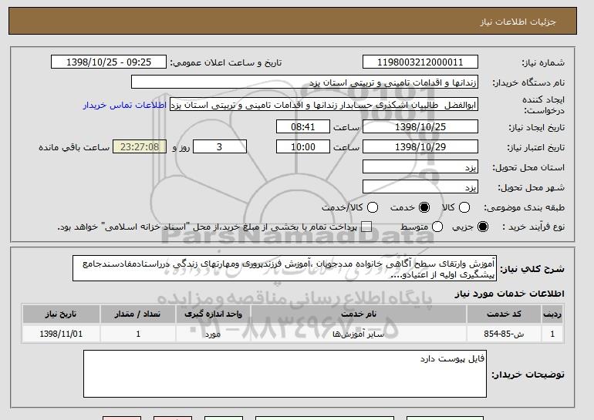Click the جزئیات اطلاعات نیاز header title
Viewport: 594px width, 420px height.
pyautogui.click(x=518, y=22)
